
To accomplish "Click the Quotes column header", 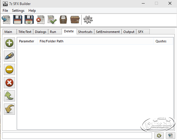I will (x=163, y=41).
